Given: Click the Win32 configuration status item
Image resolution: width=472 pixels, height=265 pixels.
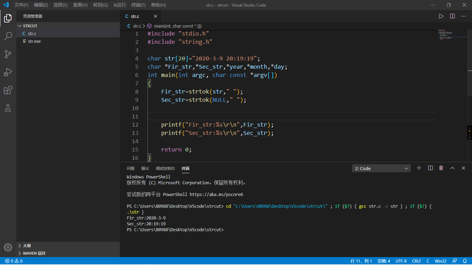Looking at the screenshot, I should pyautogui.click(x=441, y=261).
